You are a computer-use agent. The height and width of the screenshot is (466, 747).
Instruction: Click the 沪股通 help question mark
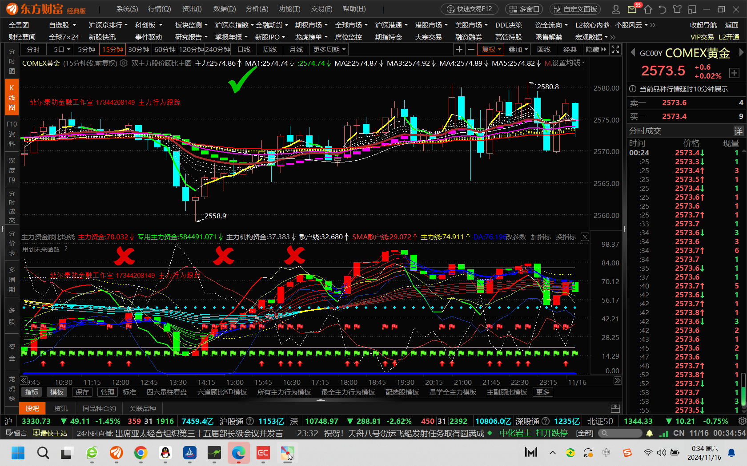(x=250, y=421)
